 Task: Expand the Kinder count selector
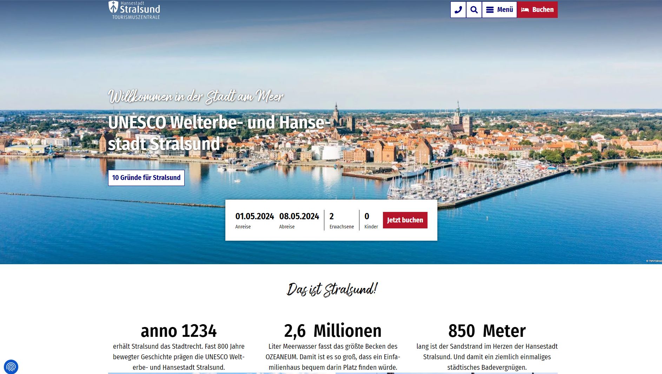(371, 220)
